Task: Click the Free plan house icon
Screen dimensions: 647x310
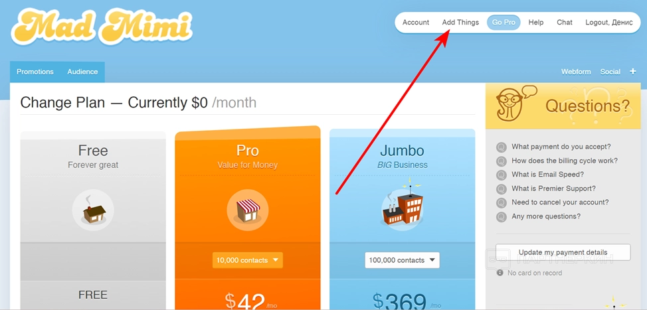Action: click(x=93, y=210)
